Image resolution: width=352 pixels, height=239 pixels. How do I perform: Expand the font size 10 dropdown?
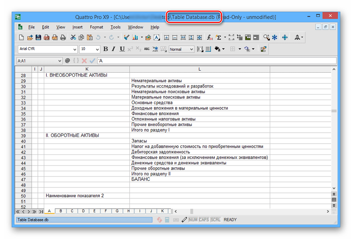click(x=97, y=49)
